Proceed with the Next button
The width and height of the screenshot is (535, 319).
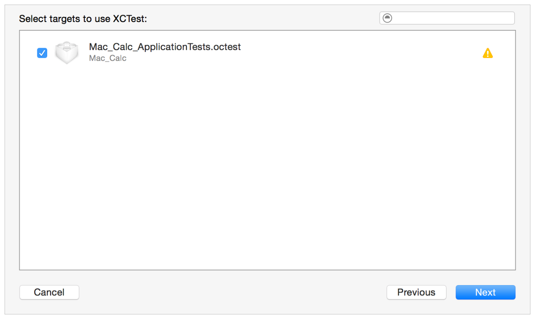pyautogui.click(x=485, y=292)
